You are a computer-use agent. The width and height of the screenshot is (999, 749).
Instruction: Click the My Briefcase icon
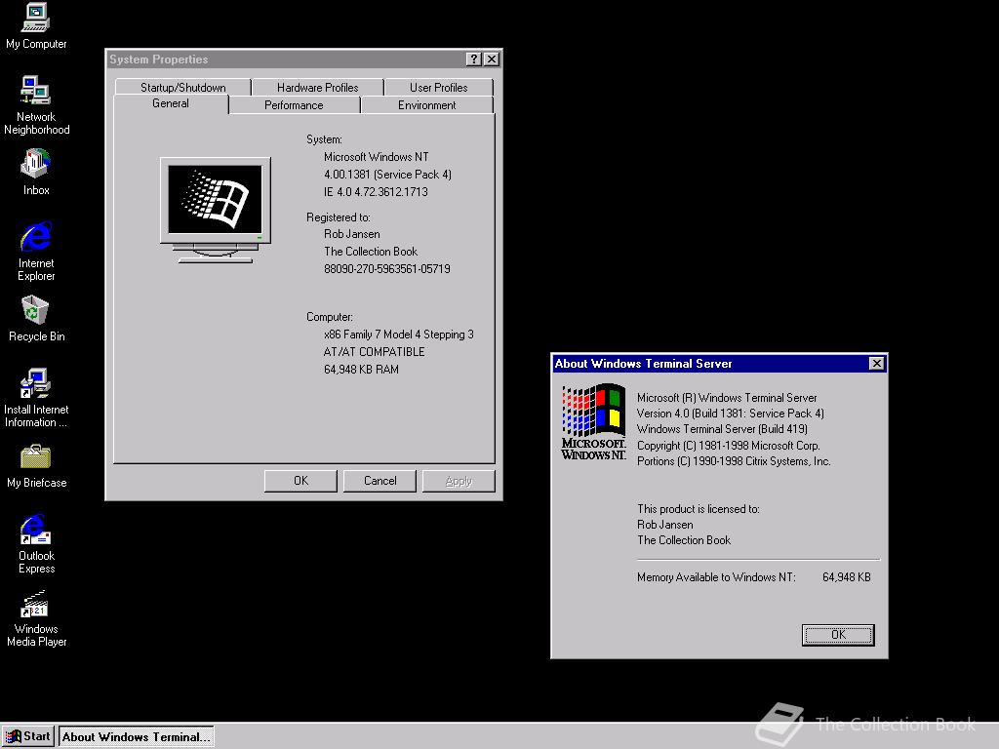coord(36,466)
